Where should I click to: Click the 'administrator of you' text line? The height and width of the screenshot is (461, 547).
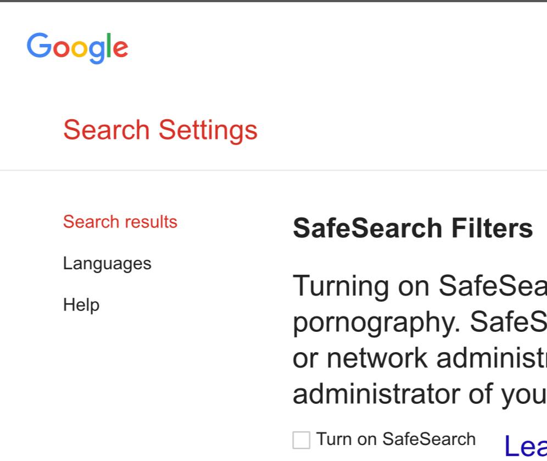pos(420,395)
